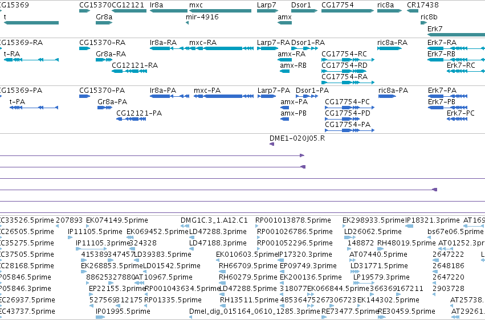Screen dimensions: 485x320
Task: Click the CG12121-PA protein label
Action: coord(139,113)
